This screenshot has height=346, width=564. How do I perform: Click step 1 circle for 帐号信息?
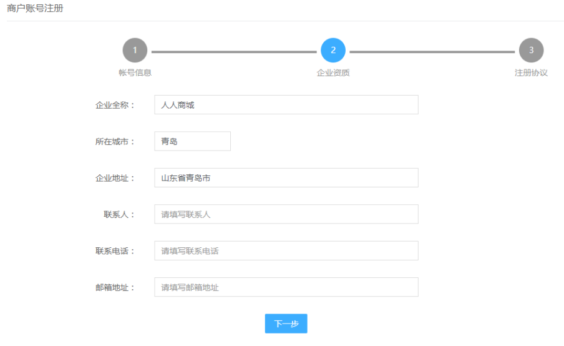click(135, 50)
